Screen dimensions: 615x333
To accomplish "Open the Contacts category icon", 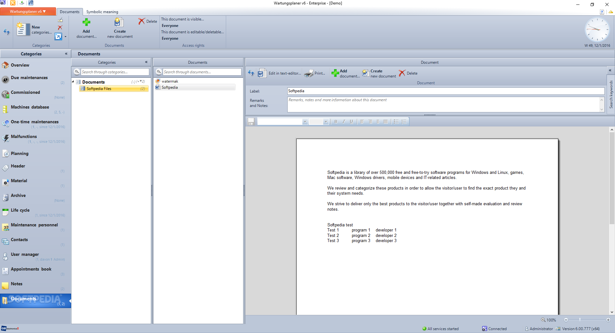I will [x=5, y=242].
